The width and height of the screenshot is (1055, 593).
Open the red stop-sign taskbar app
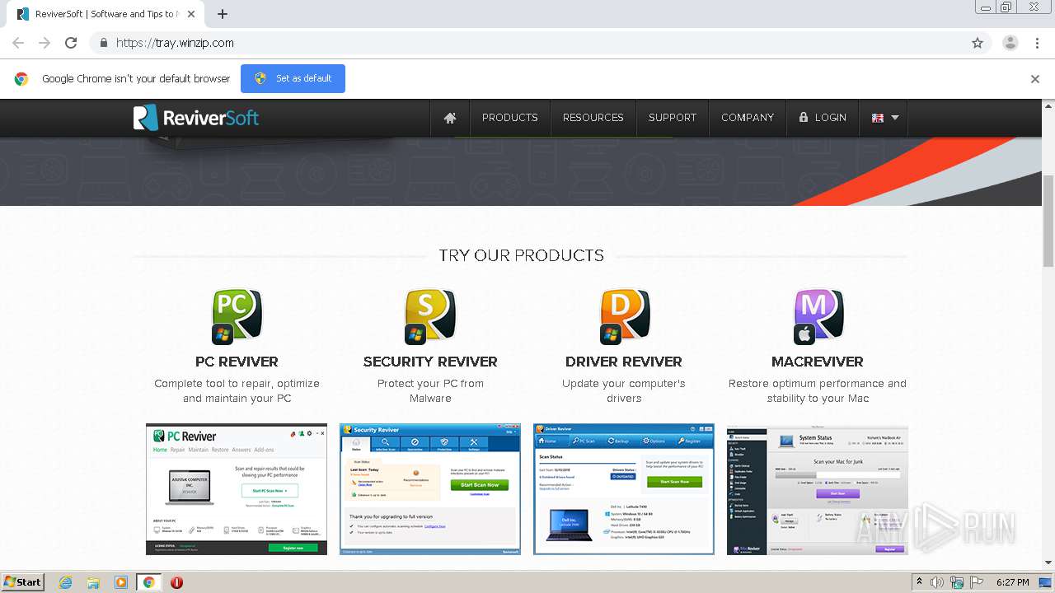click(x=176, y=582)
